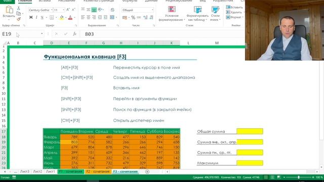Click the Copy icon in clipboard group
The width and height of the screenshot is (324, 182).
point(19,14)
